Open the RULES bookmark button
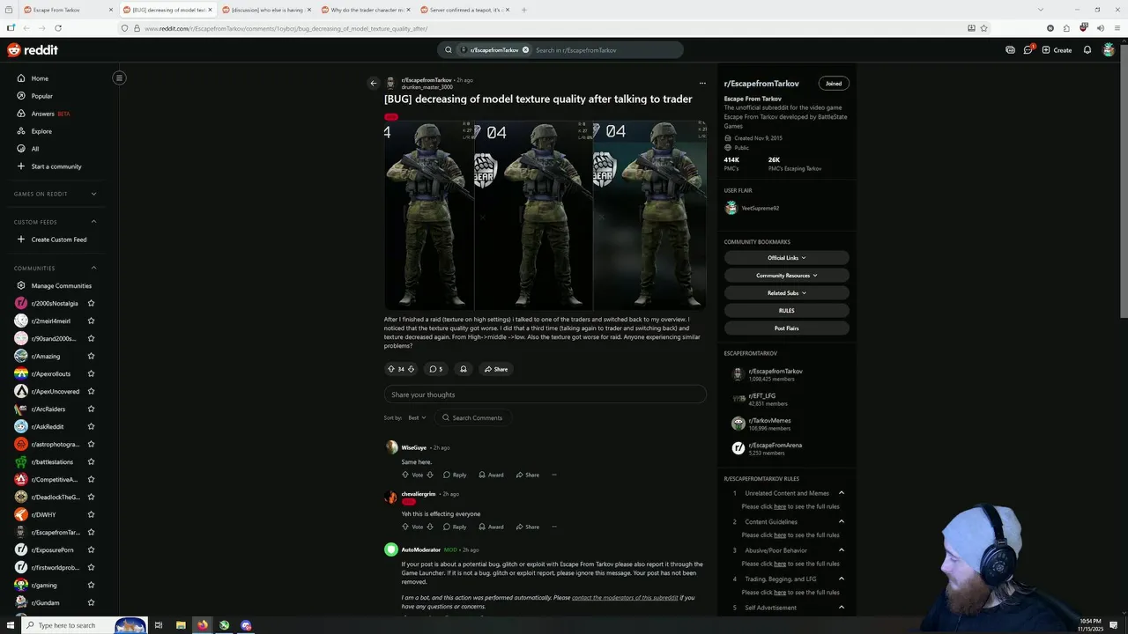Viewport: 1128px width, 634px height. 786,311
